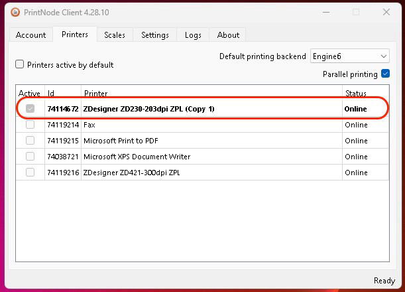
Task: Activate the Fax printer checkbox
Action: point(30,125)
